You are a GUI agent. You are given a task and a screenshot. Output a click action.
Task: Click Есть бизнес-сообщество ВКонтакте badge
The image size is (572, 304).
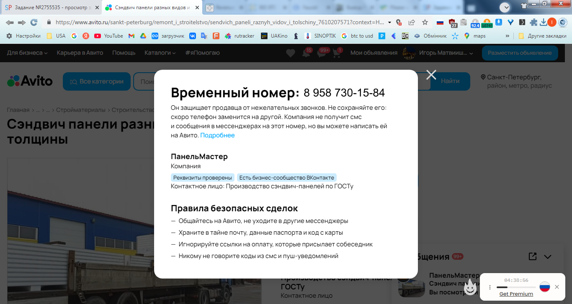(x=287, y=177)
